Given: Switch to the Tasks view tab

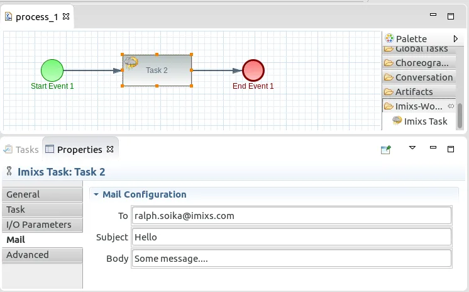Looking at the screenshot, I should coord(21,149).
